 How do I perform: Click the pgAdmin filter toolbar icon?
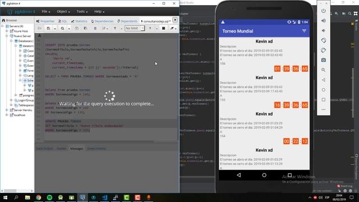click(115, 29)
